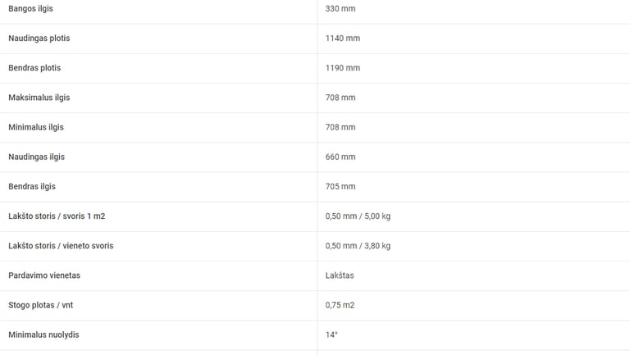Click the 0,50 mm / 5,00 kg value
Screen dimensions: 630x355
pyautogui.click(x=358, y=216)
